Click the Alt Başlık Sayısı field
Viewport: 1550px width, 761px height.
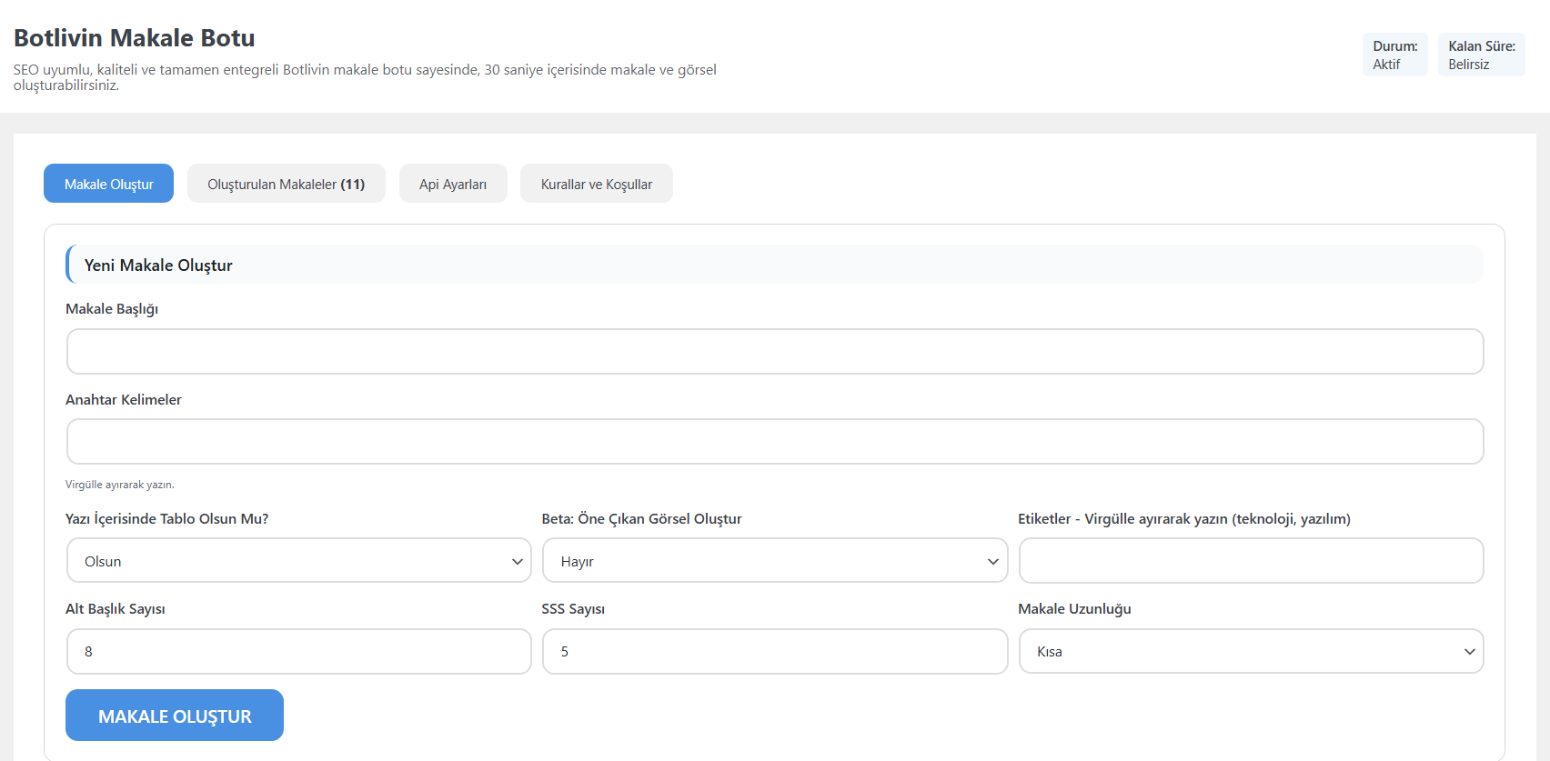pos(299,651)
